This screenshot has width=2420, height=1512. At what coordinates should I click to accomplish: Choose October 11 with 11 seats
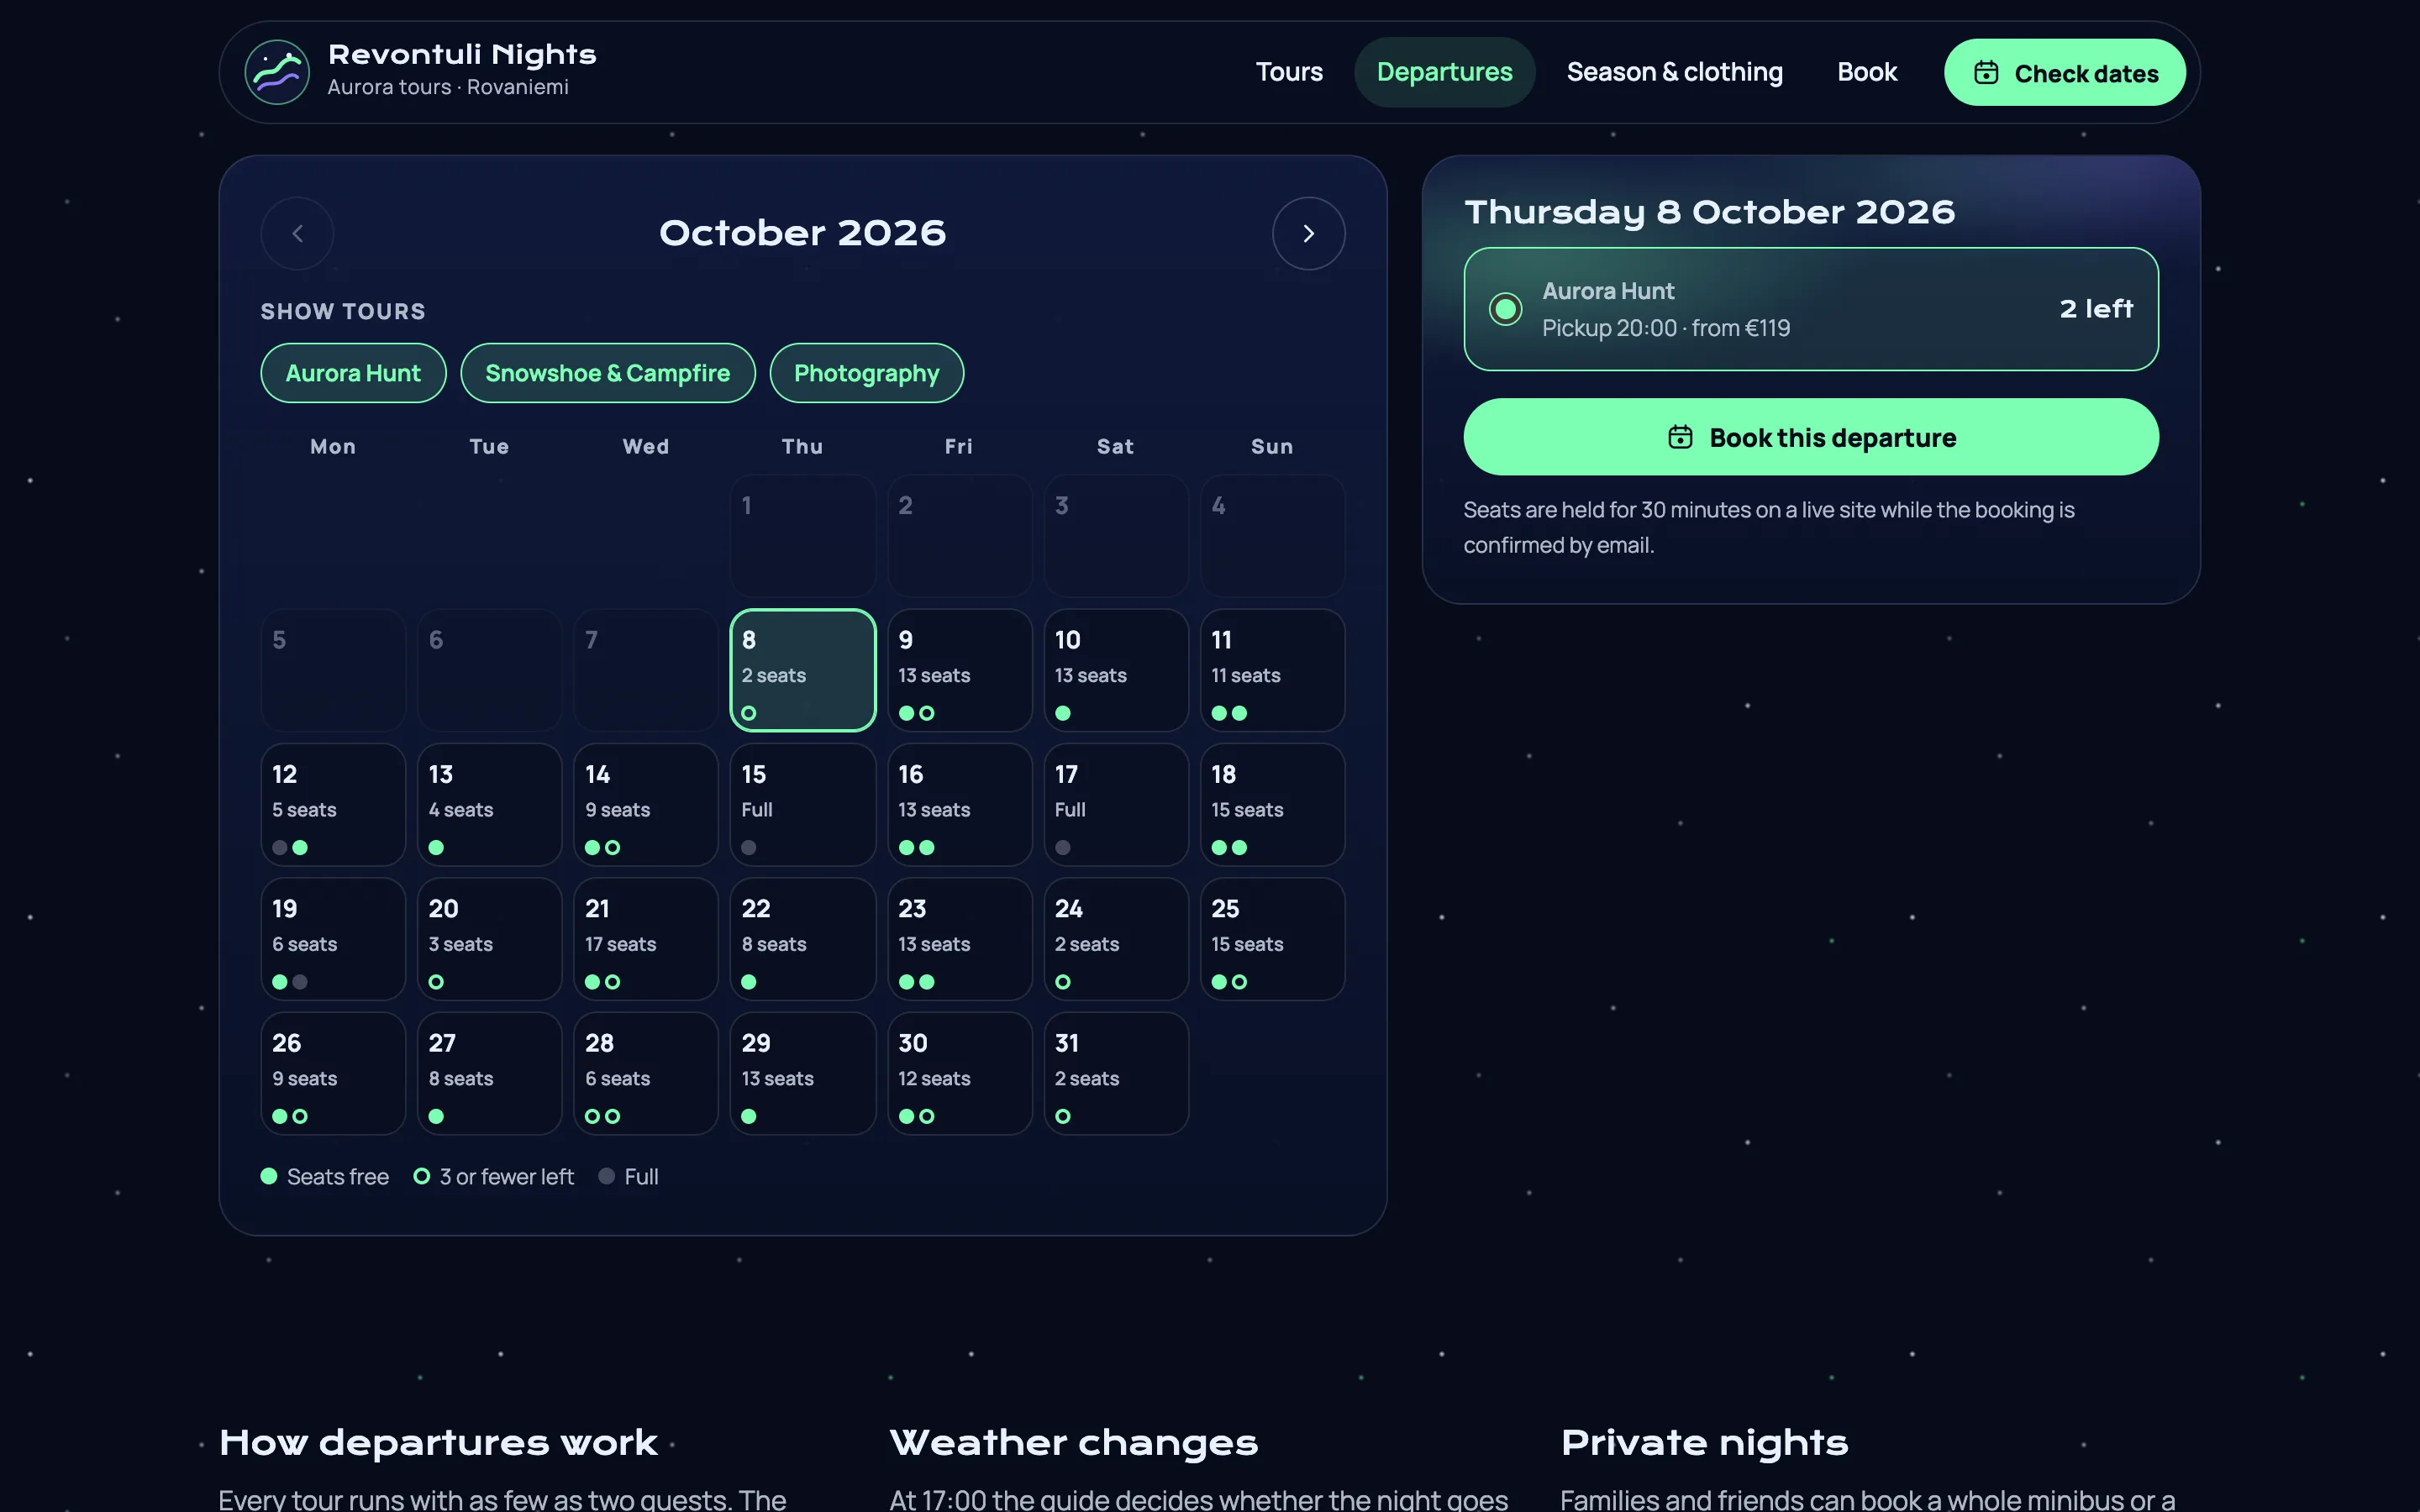[1272, 670]
